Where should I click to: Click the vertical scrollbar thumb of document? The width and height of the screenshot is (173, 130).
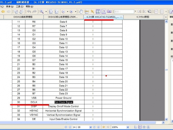point(166,70)
